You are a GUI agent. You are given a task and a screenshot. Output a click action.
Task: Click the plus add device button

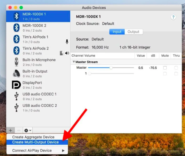point(10,130)
